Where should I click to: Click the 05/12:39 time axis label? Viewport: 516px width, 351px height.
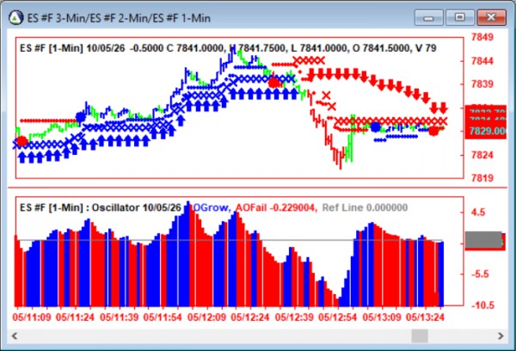click(x=294, y=317)
